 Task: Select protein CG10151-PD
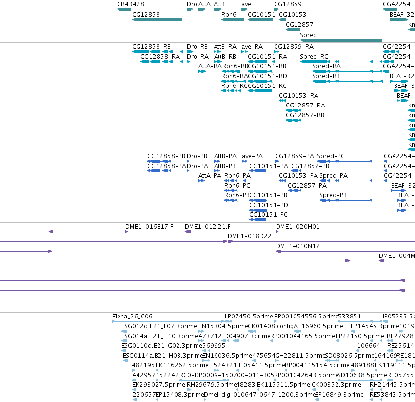tap(258, 210)
